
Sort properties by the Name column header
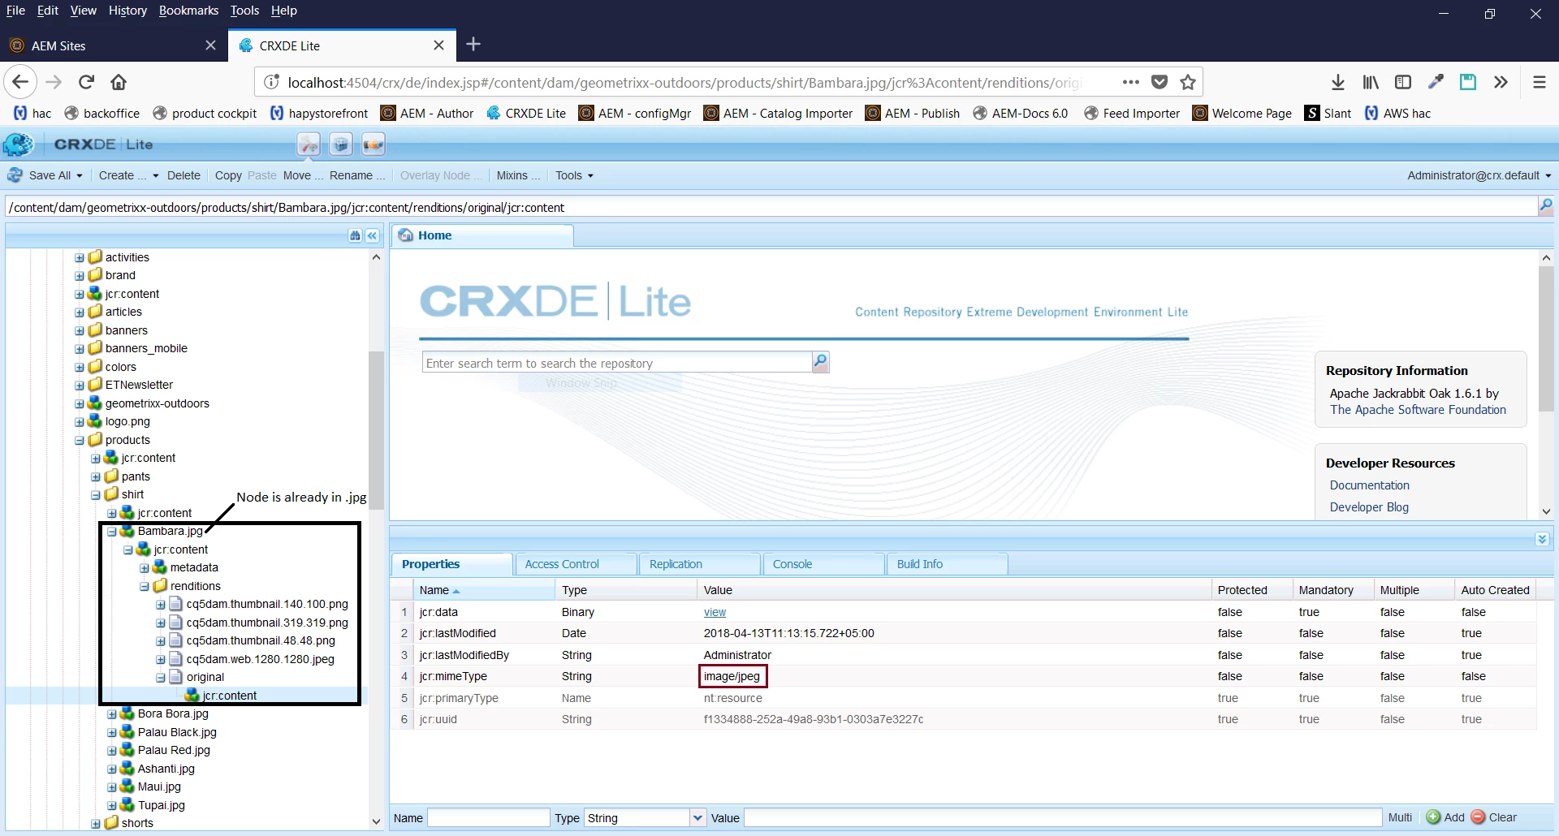pyautogui.click(x=485, y=590)
